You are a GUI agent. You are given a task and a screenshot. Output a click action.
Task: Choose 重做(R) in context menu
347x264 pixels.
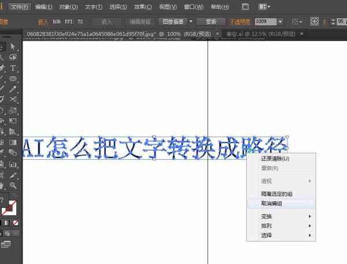point(281,168)
